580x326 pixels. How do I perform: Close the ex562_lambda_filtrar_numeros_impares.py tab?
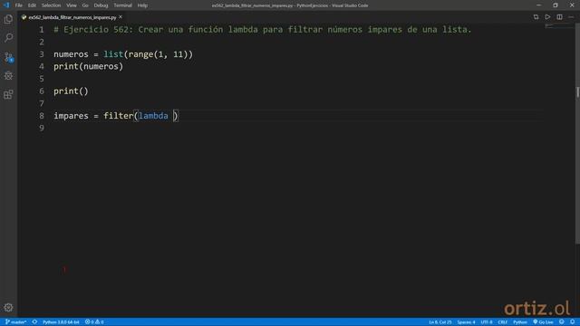tap(121, 17)
